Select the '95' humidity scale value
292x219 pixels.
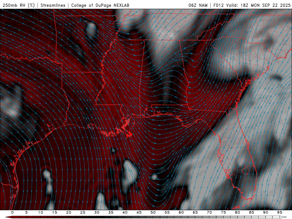[x=280, y=212]
